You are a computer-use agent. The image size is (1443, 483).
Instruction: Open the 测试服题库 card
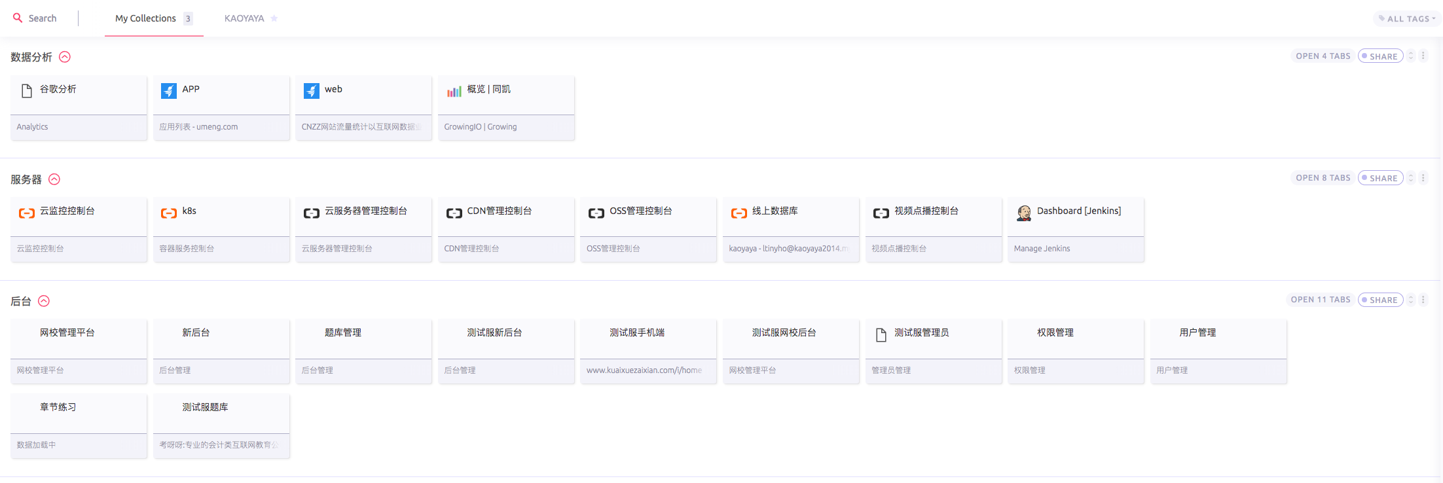(221, 426)
